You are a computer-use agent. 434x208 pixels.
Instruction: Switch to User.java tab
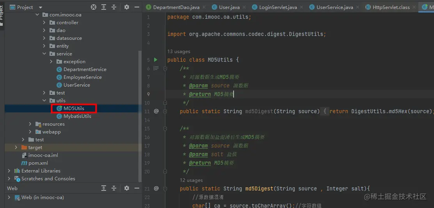[229, 7]
